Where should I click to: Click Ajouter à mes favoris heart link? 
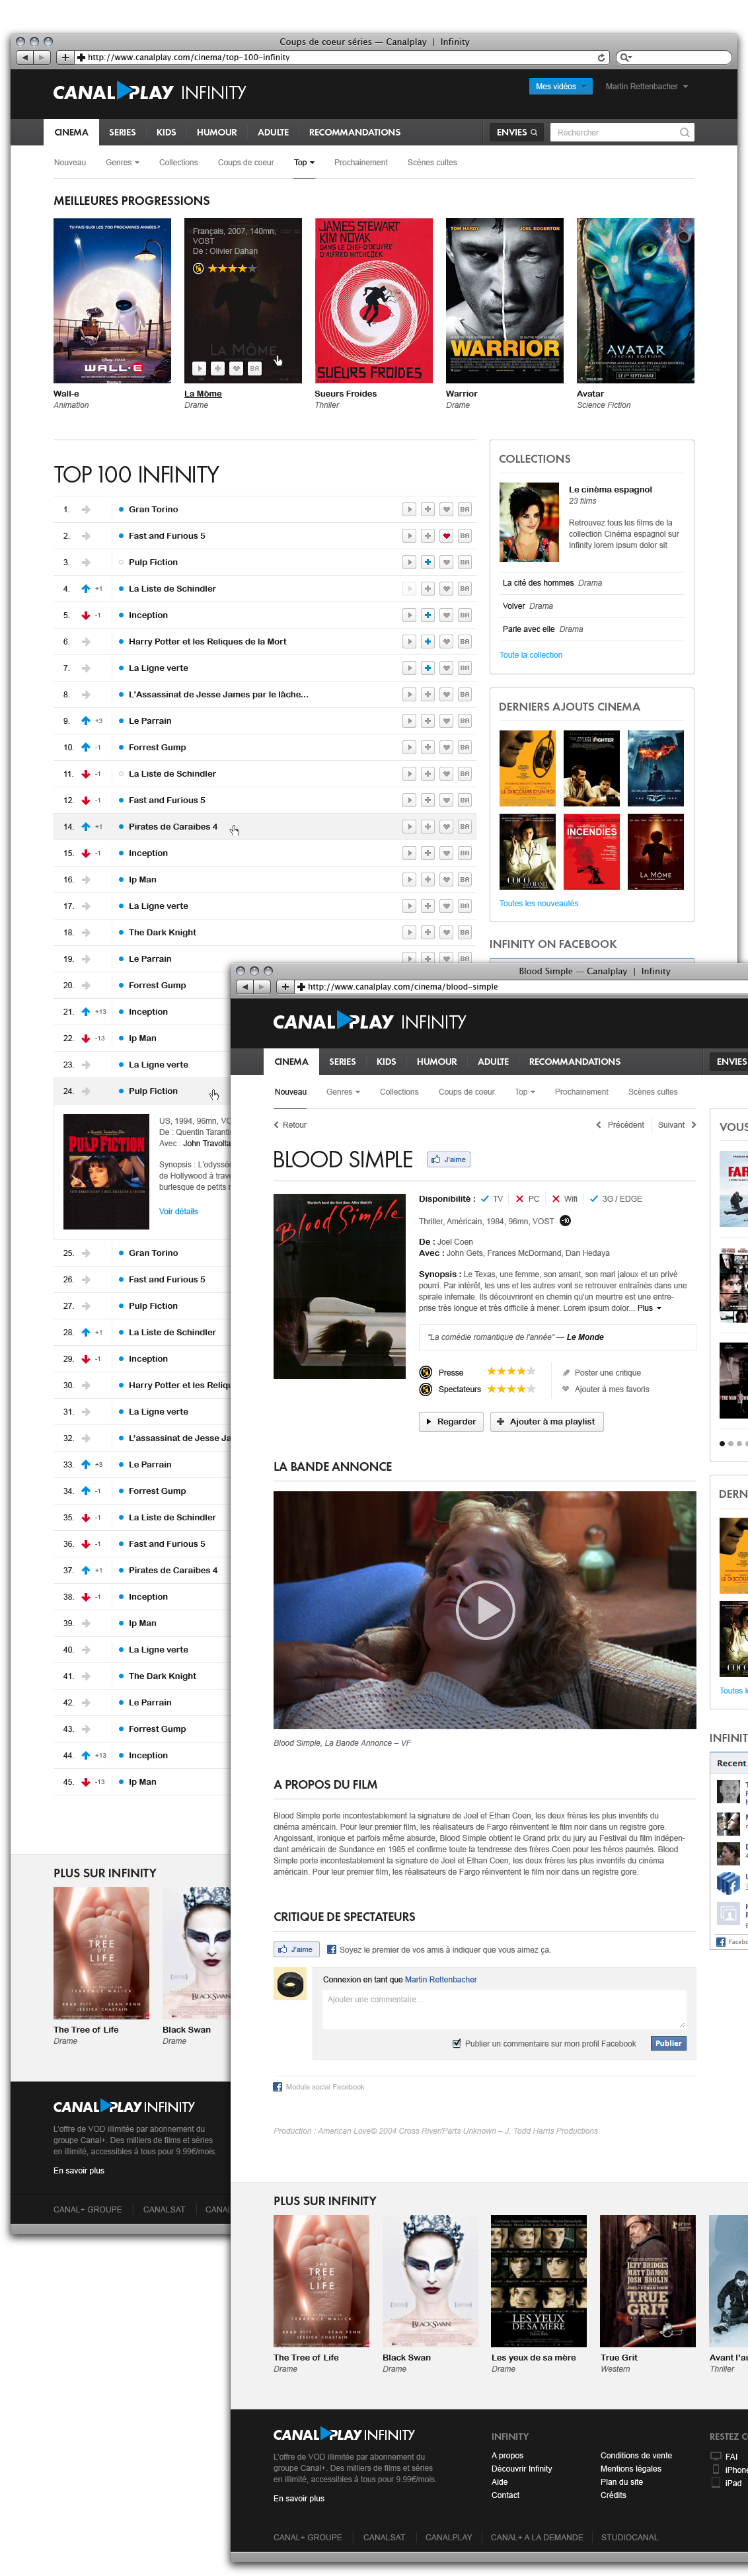[605, 1389]
